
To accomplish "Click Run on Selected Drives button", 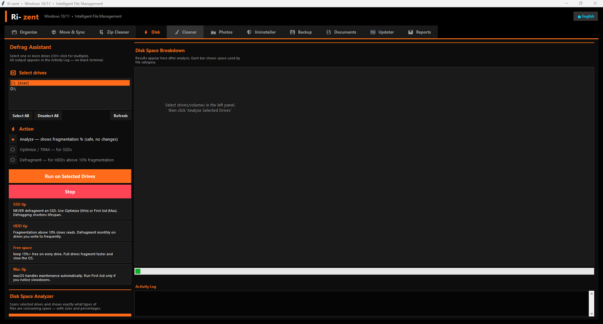I will [70, 176].
